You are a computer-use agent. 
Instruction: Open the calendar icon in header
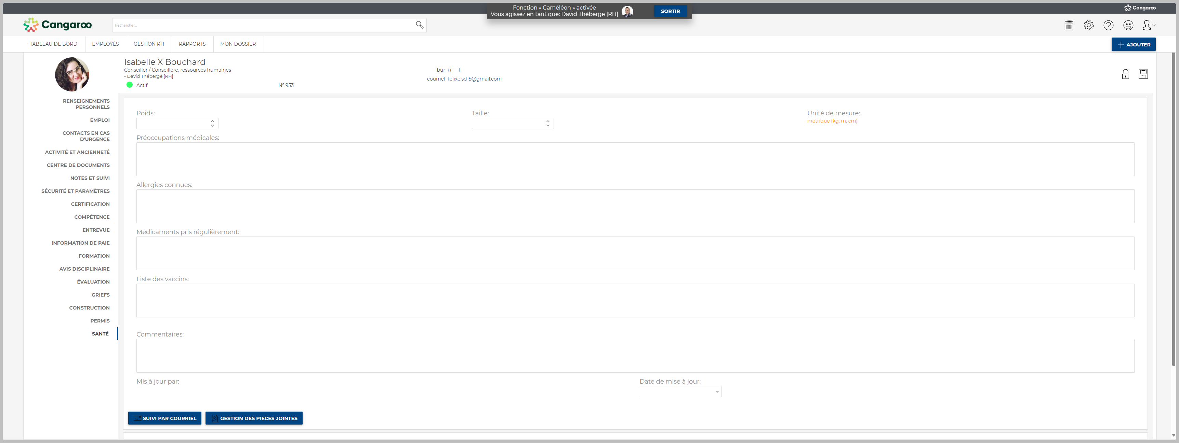pyautogui.click(x=1069, y=26)
